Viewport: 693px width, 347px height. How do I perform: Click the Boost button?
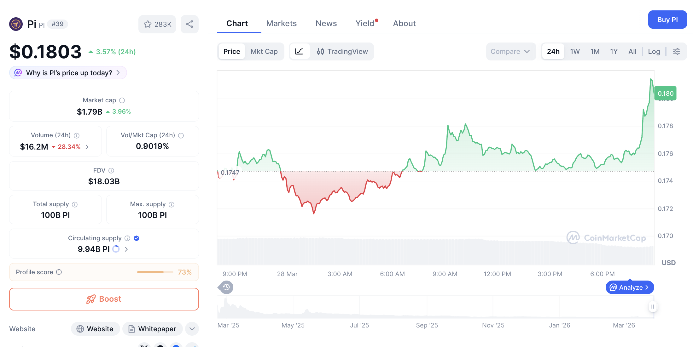coord(104,299)
